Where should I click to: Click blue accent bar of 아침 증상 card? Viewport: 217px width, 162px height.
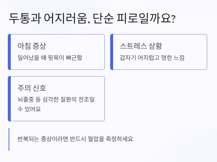9,52
